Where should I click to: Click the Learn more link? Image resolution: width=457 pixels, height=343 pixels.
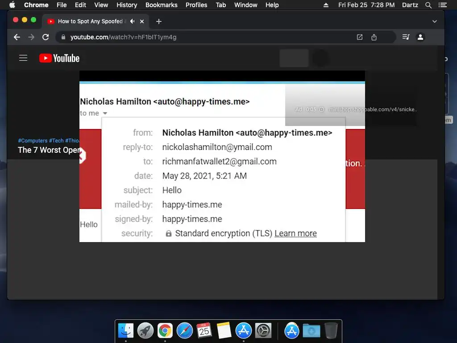(x=295, y=233)
